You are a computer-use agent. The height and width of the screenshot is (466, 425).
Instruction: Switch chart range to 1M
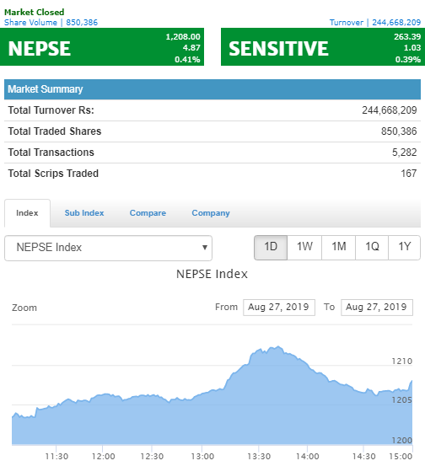tap(338, 248)
